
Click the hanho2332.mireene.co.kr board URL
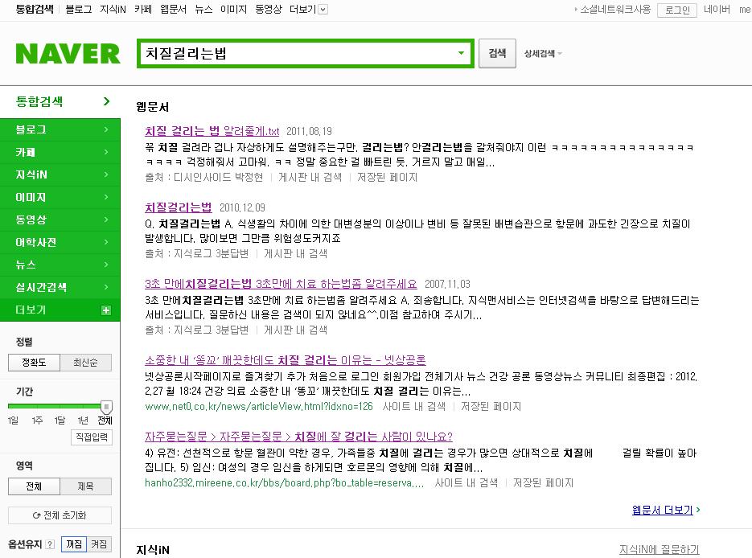point(285,482)
